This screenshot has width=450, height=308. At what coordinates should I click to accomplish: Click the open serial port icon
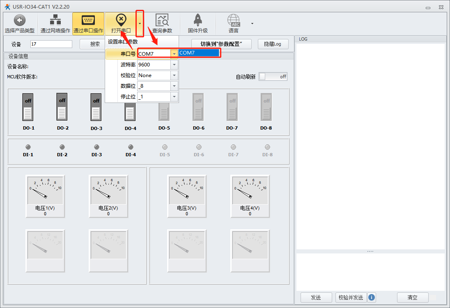coord(121,20)
